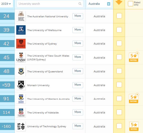Open The University of Sydney link

42,44
